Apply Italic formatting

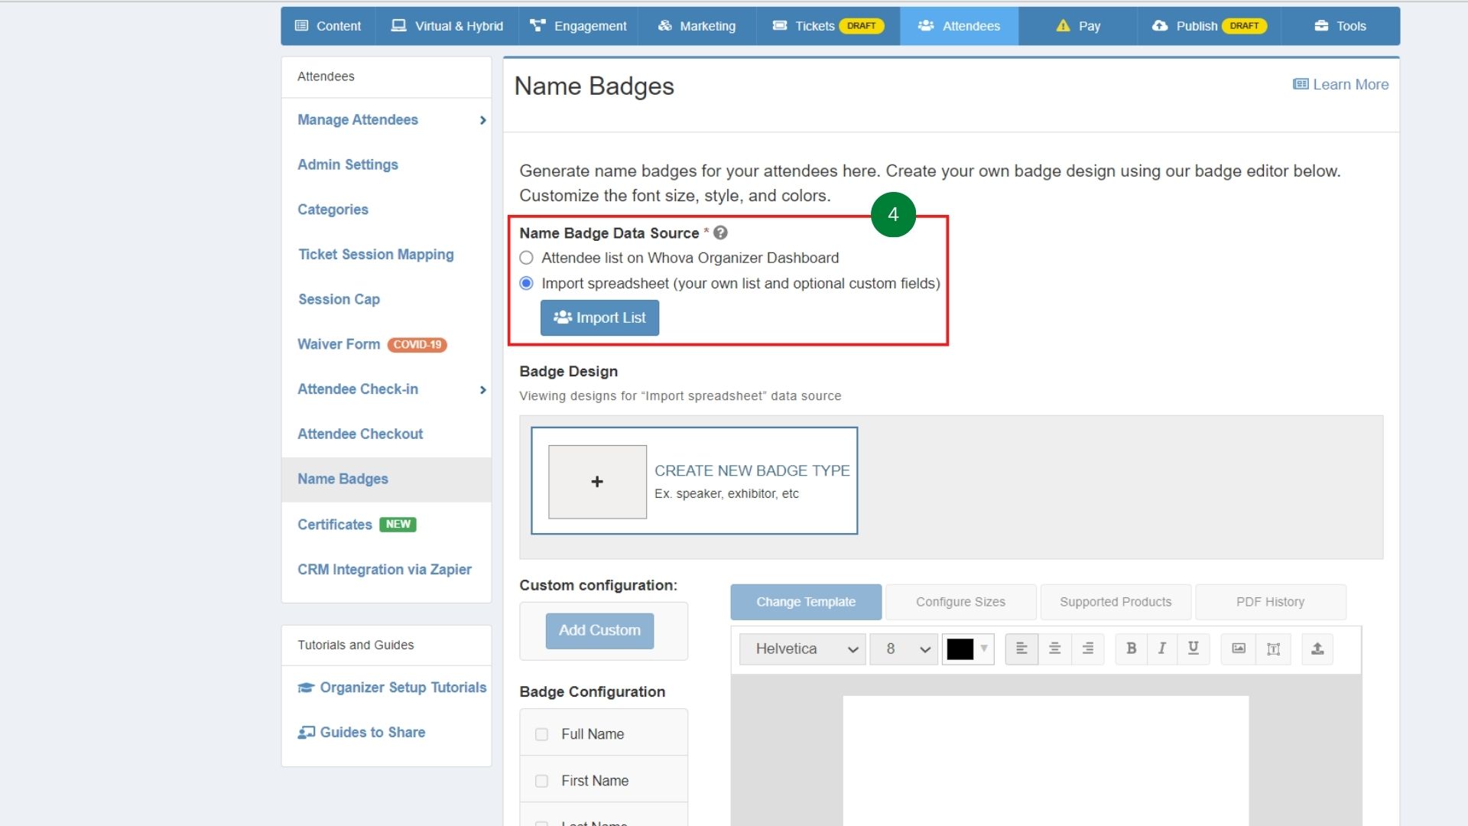(1161, 649)
